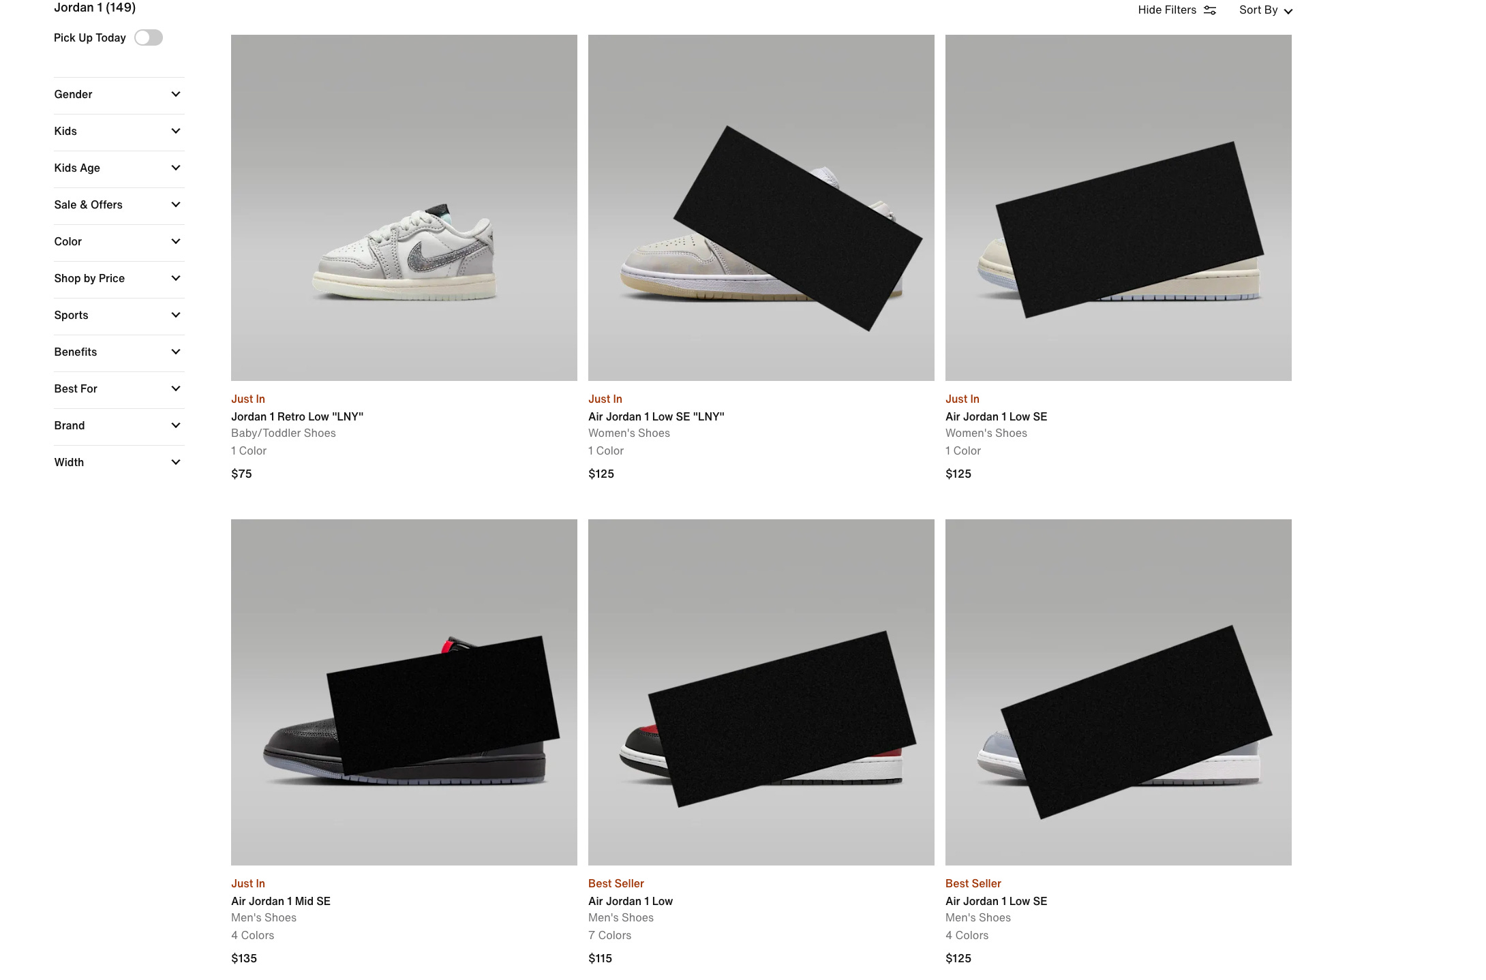Expand the Shop by Price chevron
This screenshot has height=980, width=1486.
176,278
